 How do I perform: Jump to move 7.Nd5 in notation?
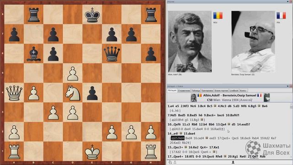pyautogui.click(x=172, y=115)
